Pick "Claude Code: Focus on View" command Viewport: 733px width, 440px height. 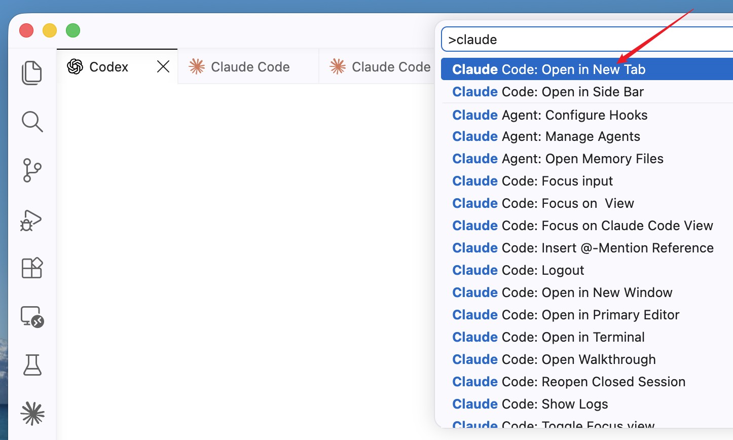[587, 203]
